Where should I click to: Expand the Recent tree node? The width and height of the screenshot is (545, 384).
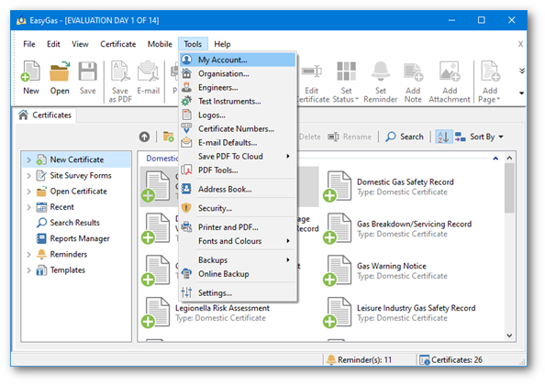[29, 207]
